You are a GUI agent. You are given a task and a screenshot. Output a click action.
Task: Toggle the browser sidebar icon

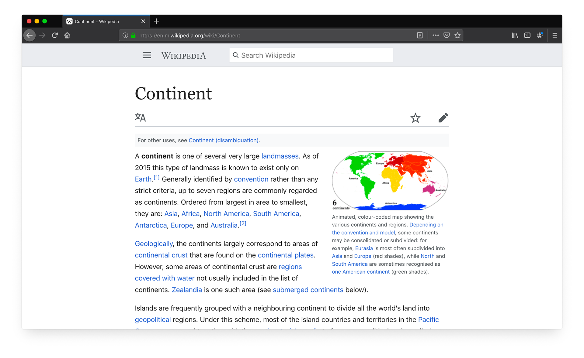click(527, 35)
